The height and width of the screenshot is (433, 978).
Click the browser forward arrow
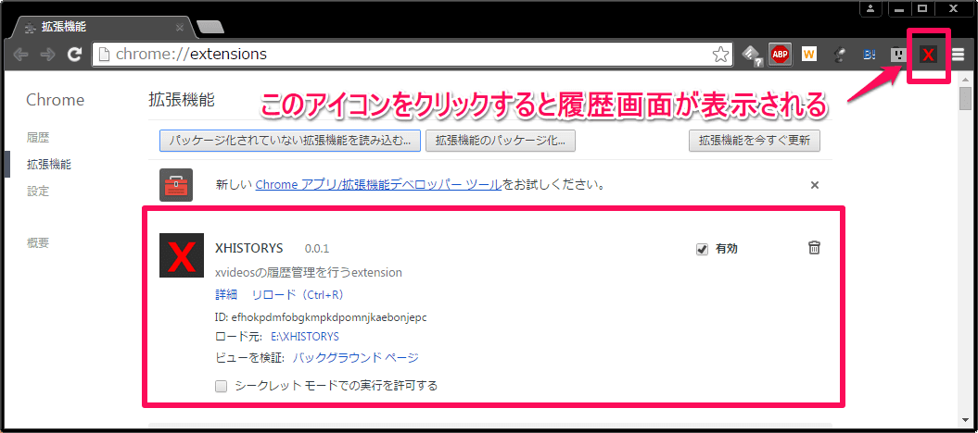click(x=47, y=55)
